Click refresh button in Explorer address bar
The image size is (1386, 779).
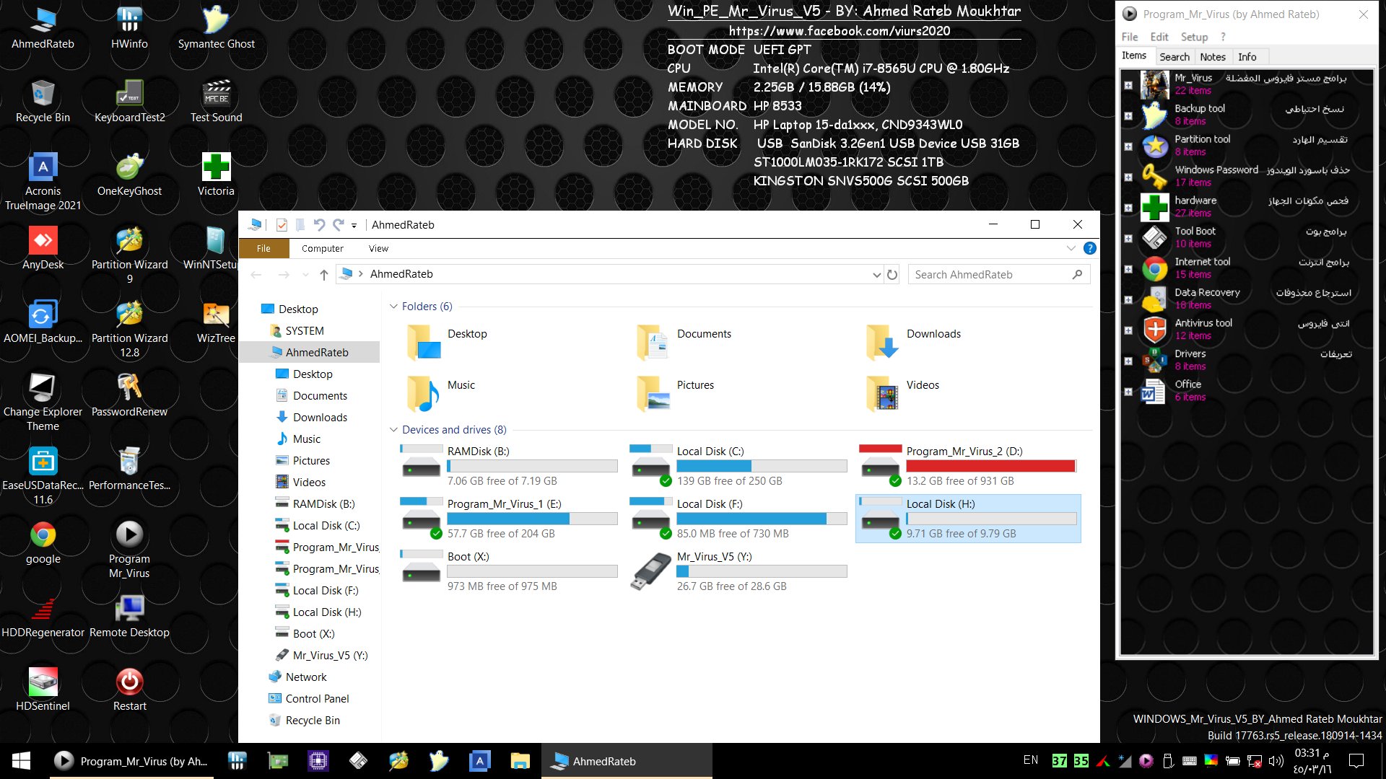pyautogui.click(x=892, y=274)
